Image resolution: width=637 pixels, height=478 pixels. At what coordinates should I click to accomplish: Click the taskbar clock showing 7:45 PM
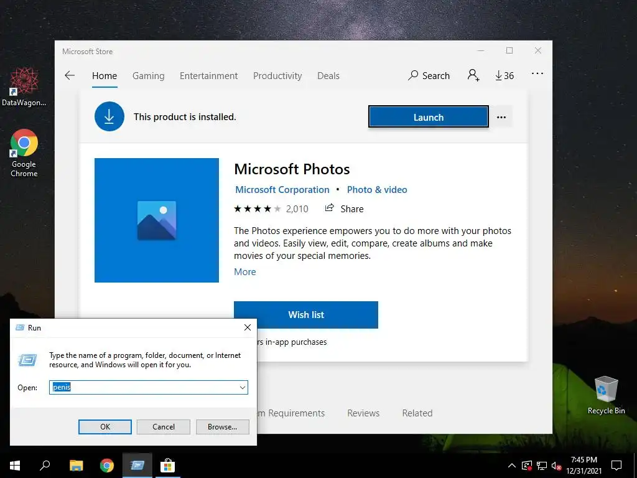[x=584, y=466]
